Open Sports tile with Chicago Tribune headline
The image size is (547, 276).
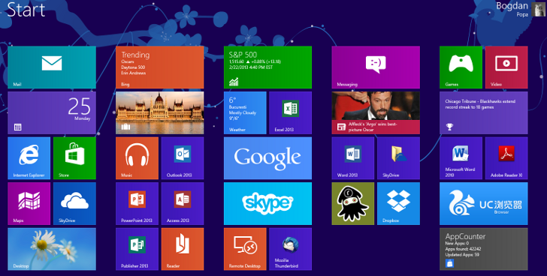pos(484,112)
